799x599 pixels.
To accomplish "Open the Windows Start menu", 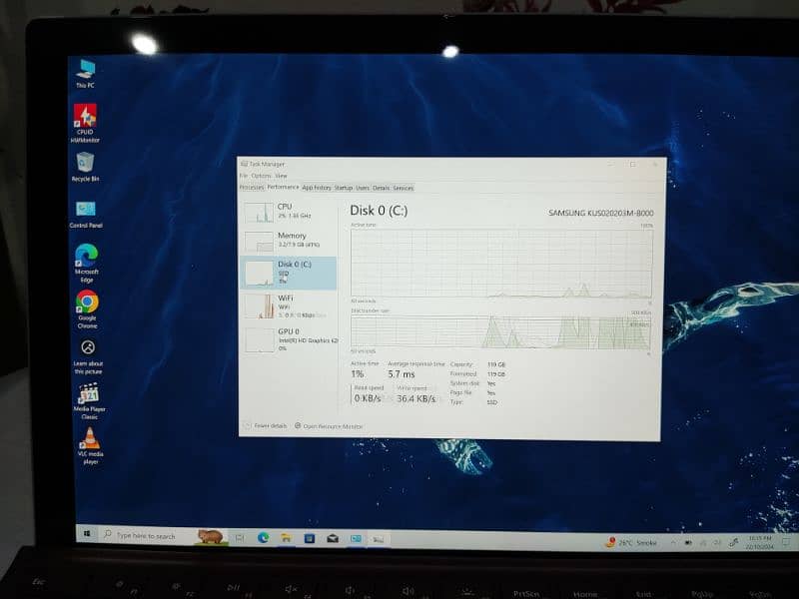I will tap(87, 533).
